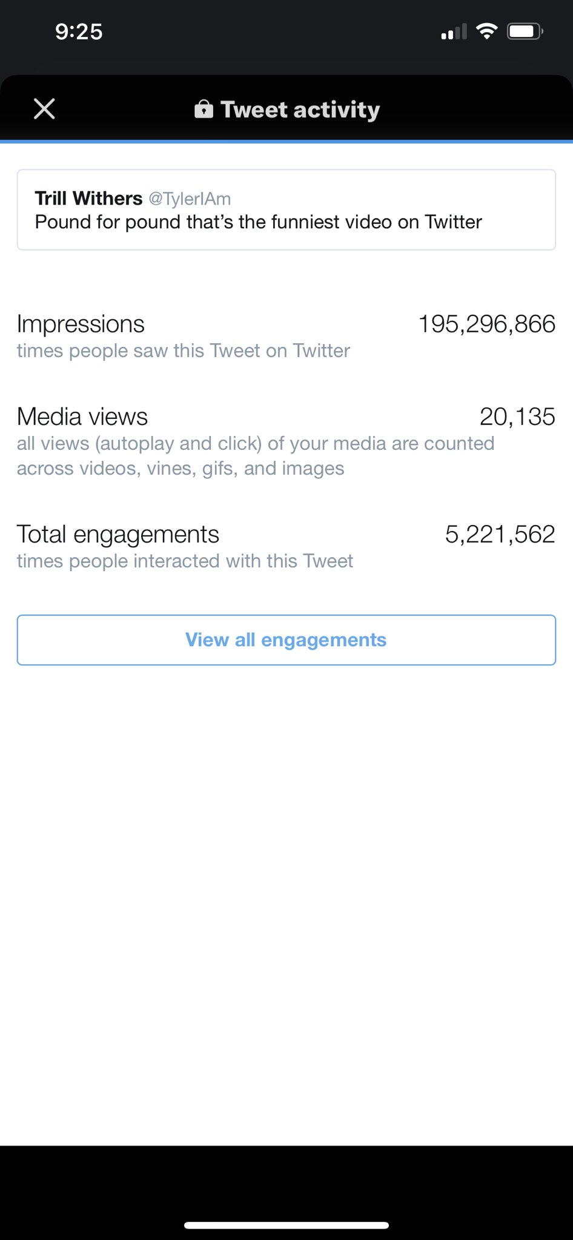Tap the Wi-Fi status icon
573x1240 pixels.
[x=487, y=31]
